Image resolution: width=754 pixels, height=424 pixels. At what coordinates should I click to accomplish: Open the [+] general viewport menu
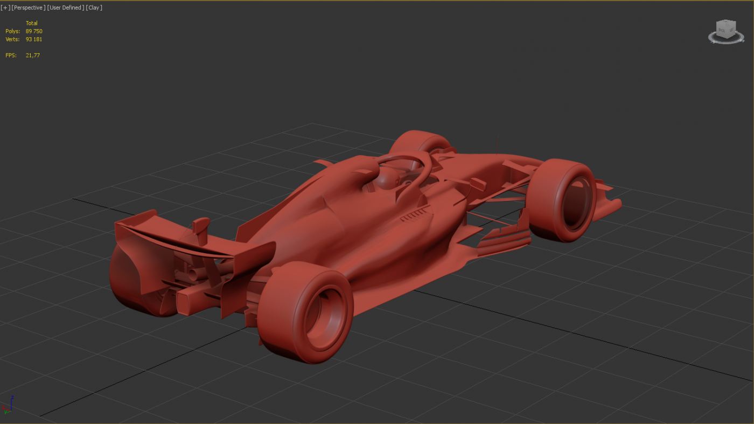pyautogui.click(x=5, y=8)
